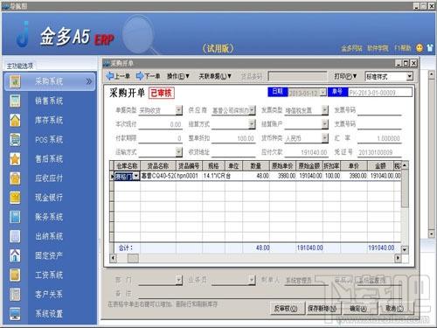Select 库存系统 label in sidebar
This screenshot has height=328, width=437.
coord(49,120)
